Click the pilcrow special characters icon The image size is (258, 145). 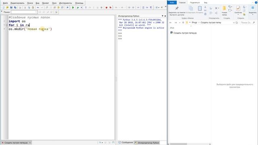151,8
